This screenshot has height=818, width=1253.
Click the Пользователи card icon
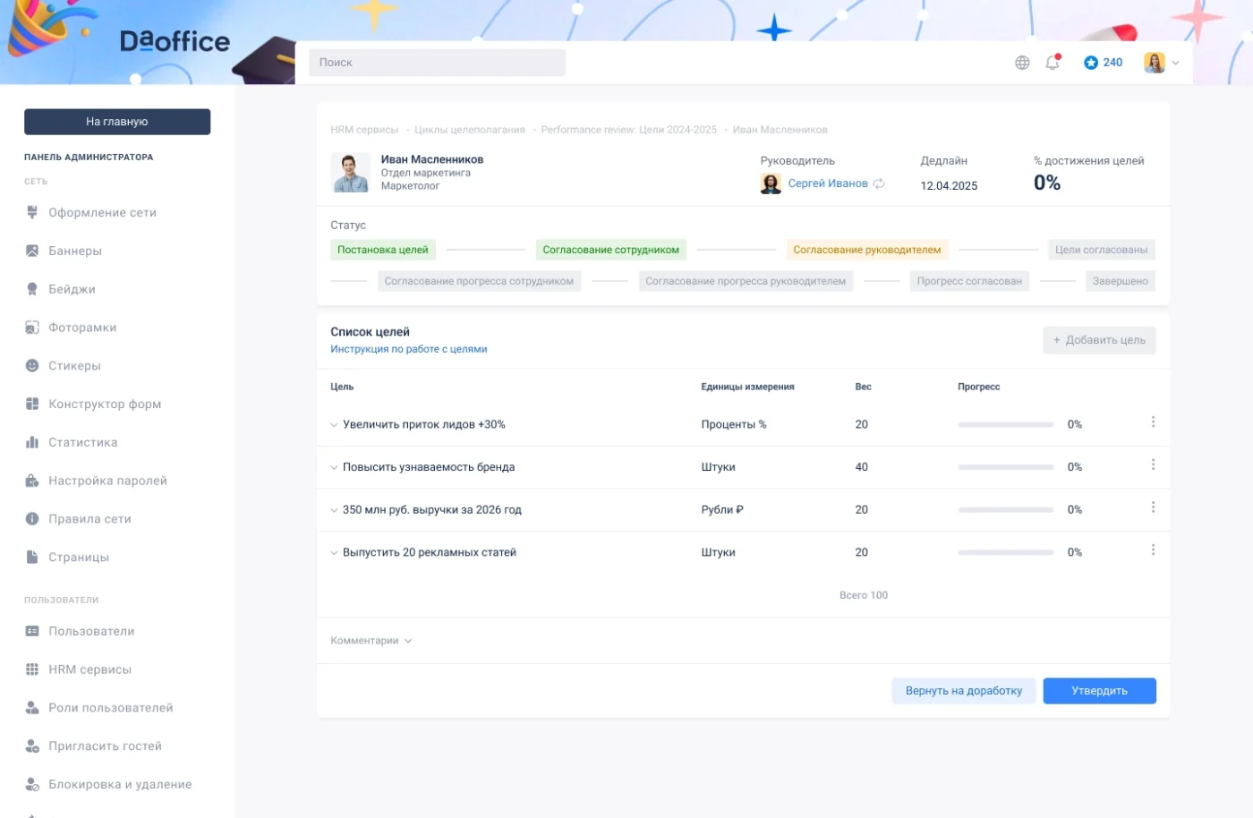pos(32,631)
